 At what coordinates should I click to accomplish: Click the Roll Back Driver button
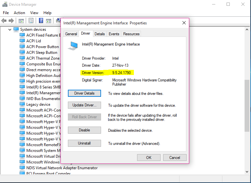(84, 117)
